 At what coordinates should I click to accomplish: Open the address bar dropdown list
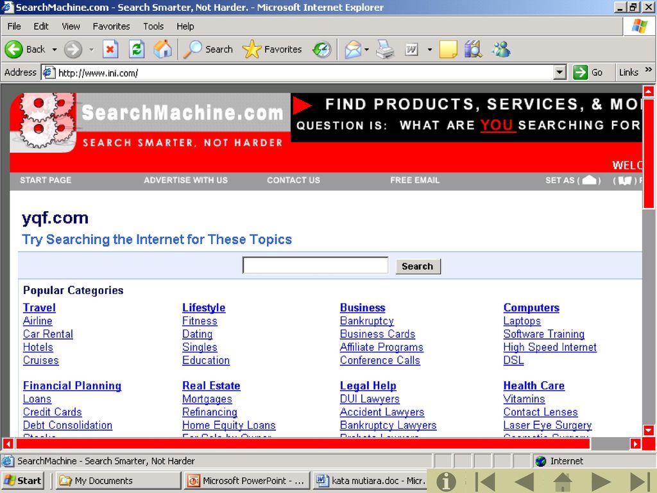[x=559, y=73]
